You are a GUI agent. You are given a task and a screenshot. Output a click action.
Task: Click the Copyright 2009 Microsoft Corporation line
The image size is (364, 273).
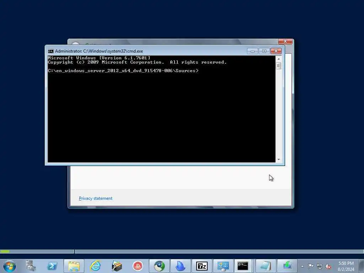pos(137,62)
